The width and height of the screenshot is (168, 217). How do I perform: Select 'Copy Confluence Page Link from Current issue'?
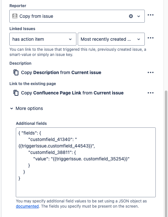pyautogui.click(x=72, y=93)
